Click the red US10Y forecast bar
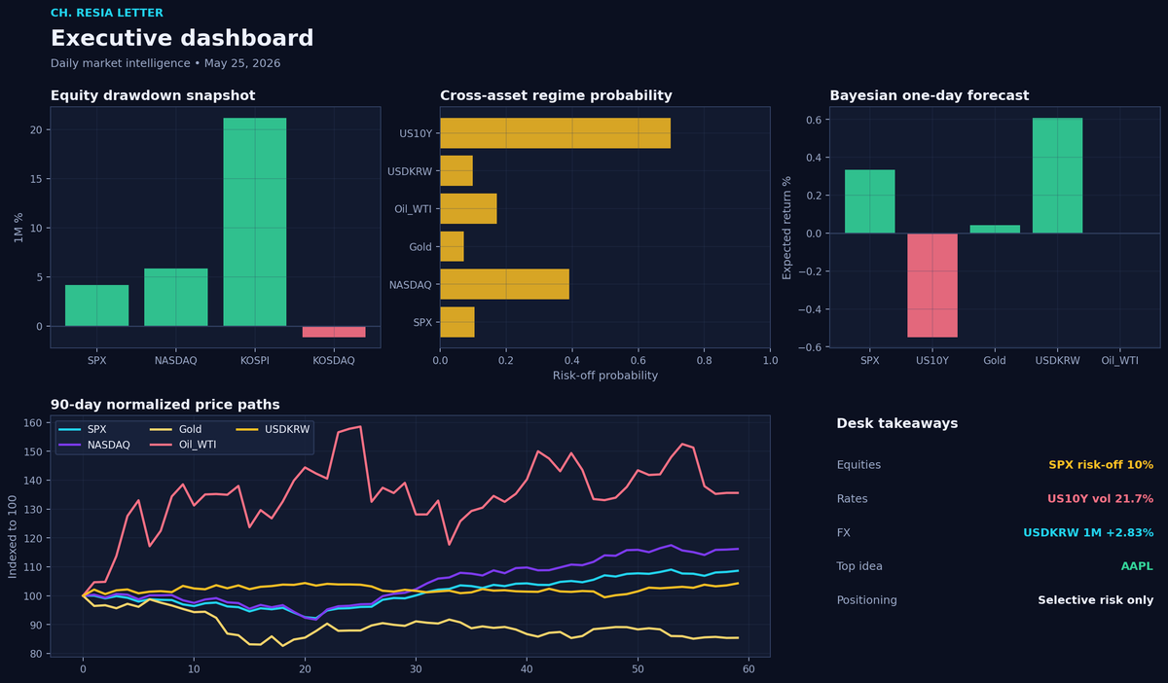 [x=932, y=285]
